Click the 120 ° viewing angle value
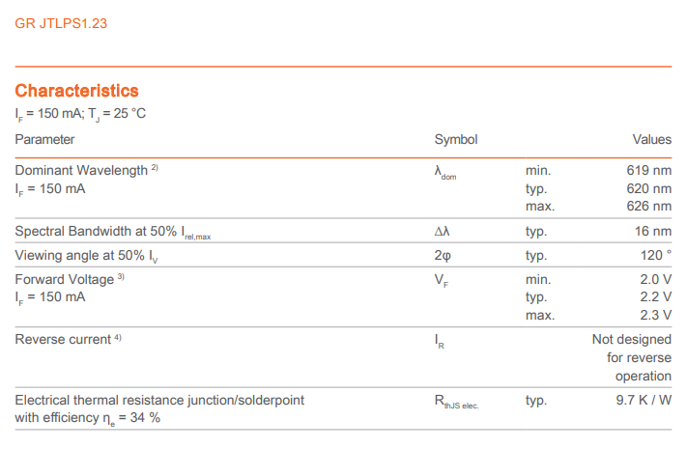Screen dimensions: 687x449 coord(653,255)
